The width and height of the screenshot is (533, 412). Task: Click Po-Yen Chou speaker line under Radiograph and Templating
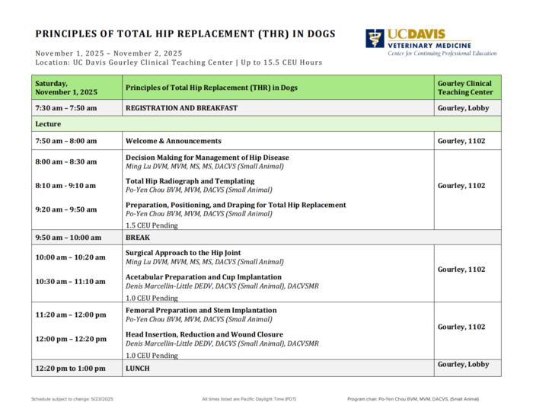199,190
